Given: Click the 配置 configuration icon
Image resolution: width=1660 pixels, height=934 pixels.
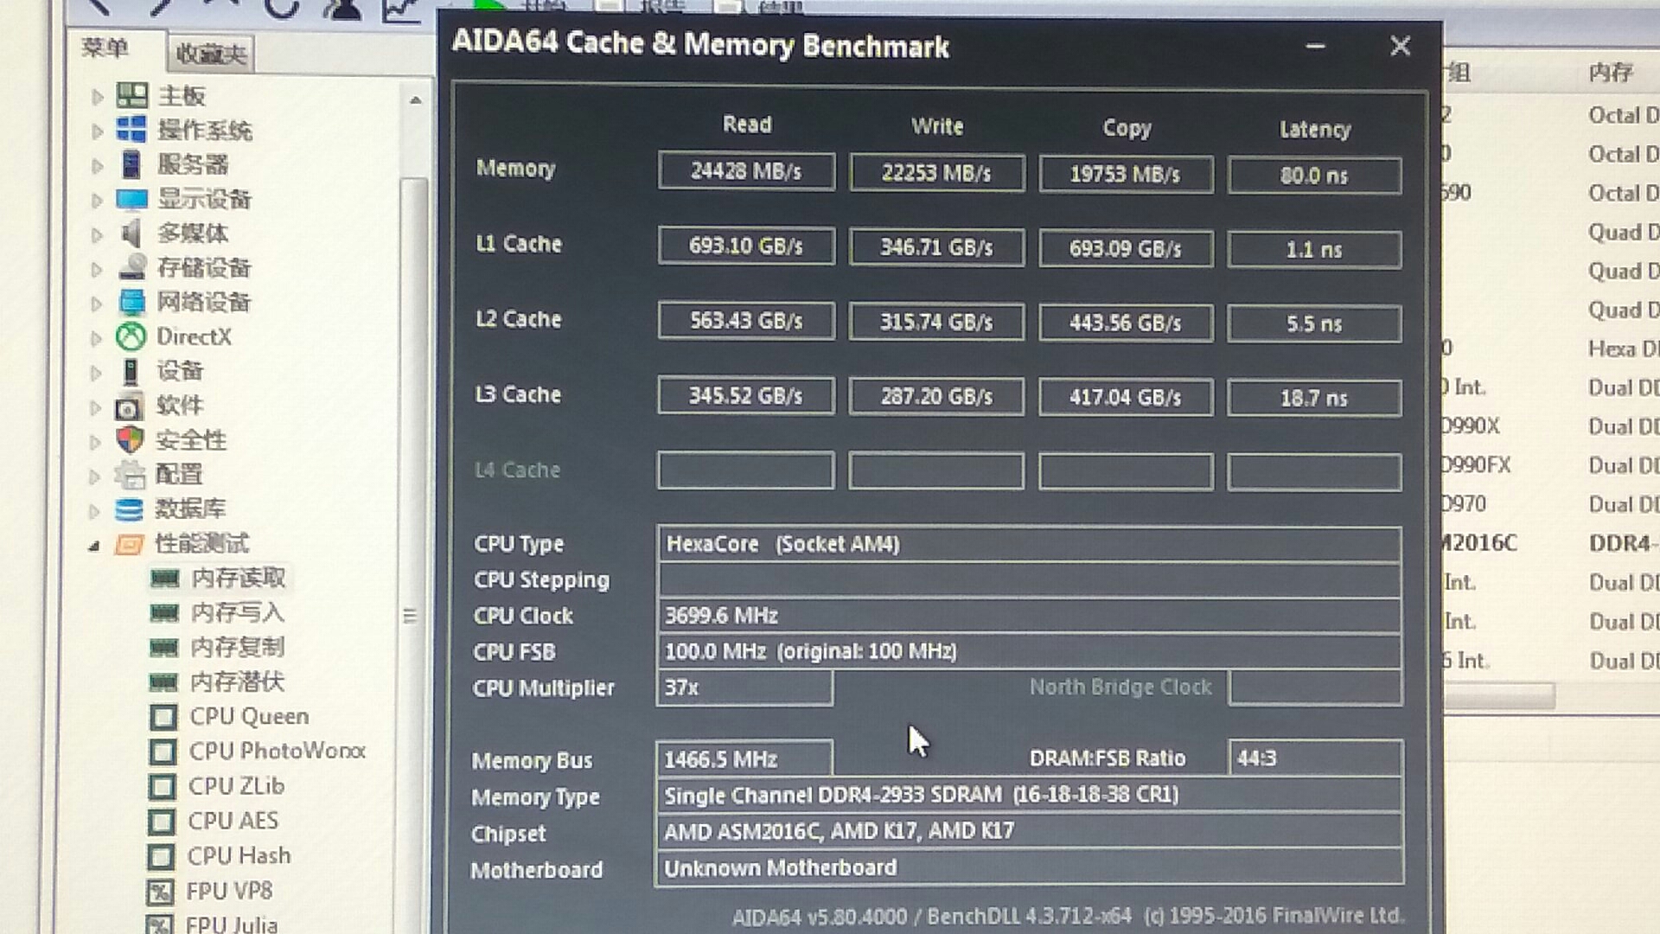Looking at the screenshot, I should 130,475.
